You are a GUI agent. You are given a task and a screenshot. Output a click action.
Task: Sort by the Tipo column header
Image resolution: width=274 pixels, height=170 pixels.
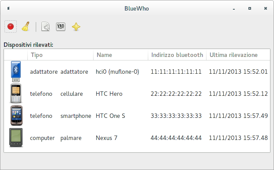pyautogui.click(x=60, y=55)
